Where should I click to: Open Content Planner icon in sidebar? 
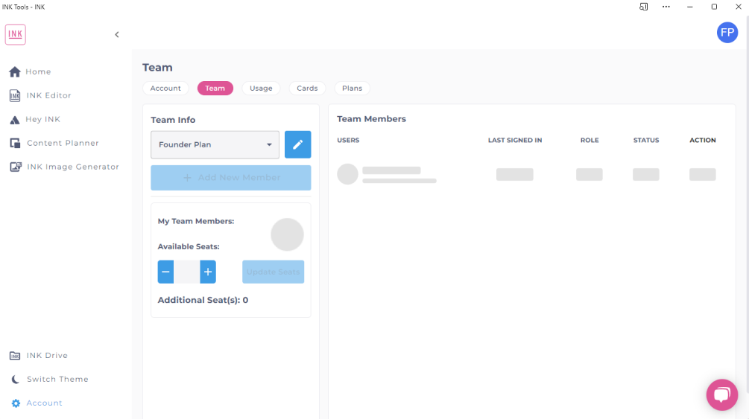pos(16,143)
